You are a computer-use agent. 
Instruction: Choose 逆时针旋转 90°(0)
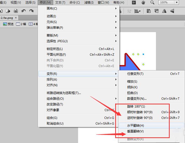coord(152,118)
